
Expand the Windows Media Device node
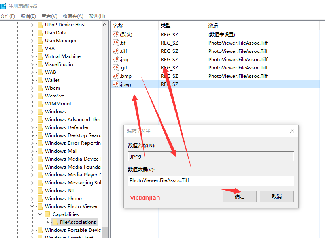click(32, 159)
